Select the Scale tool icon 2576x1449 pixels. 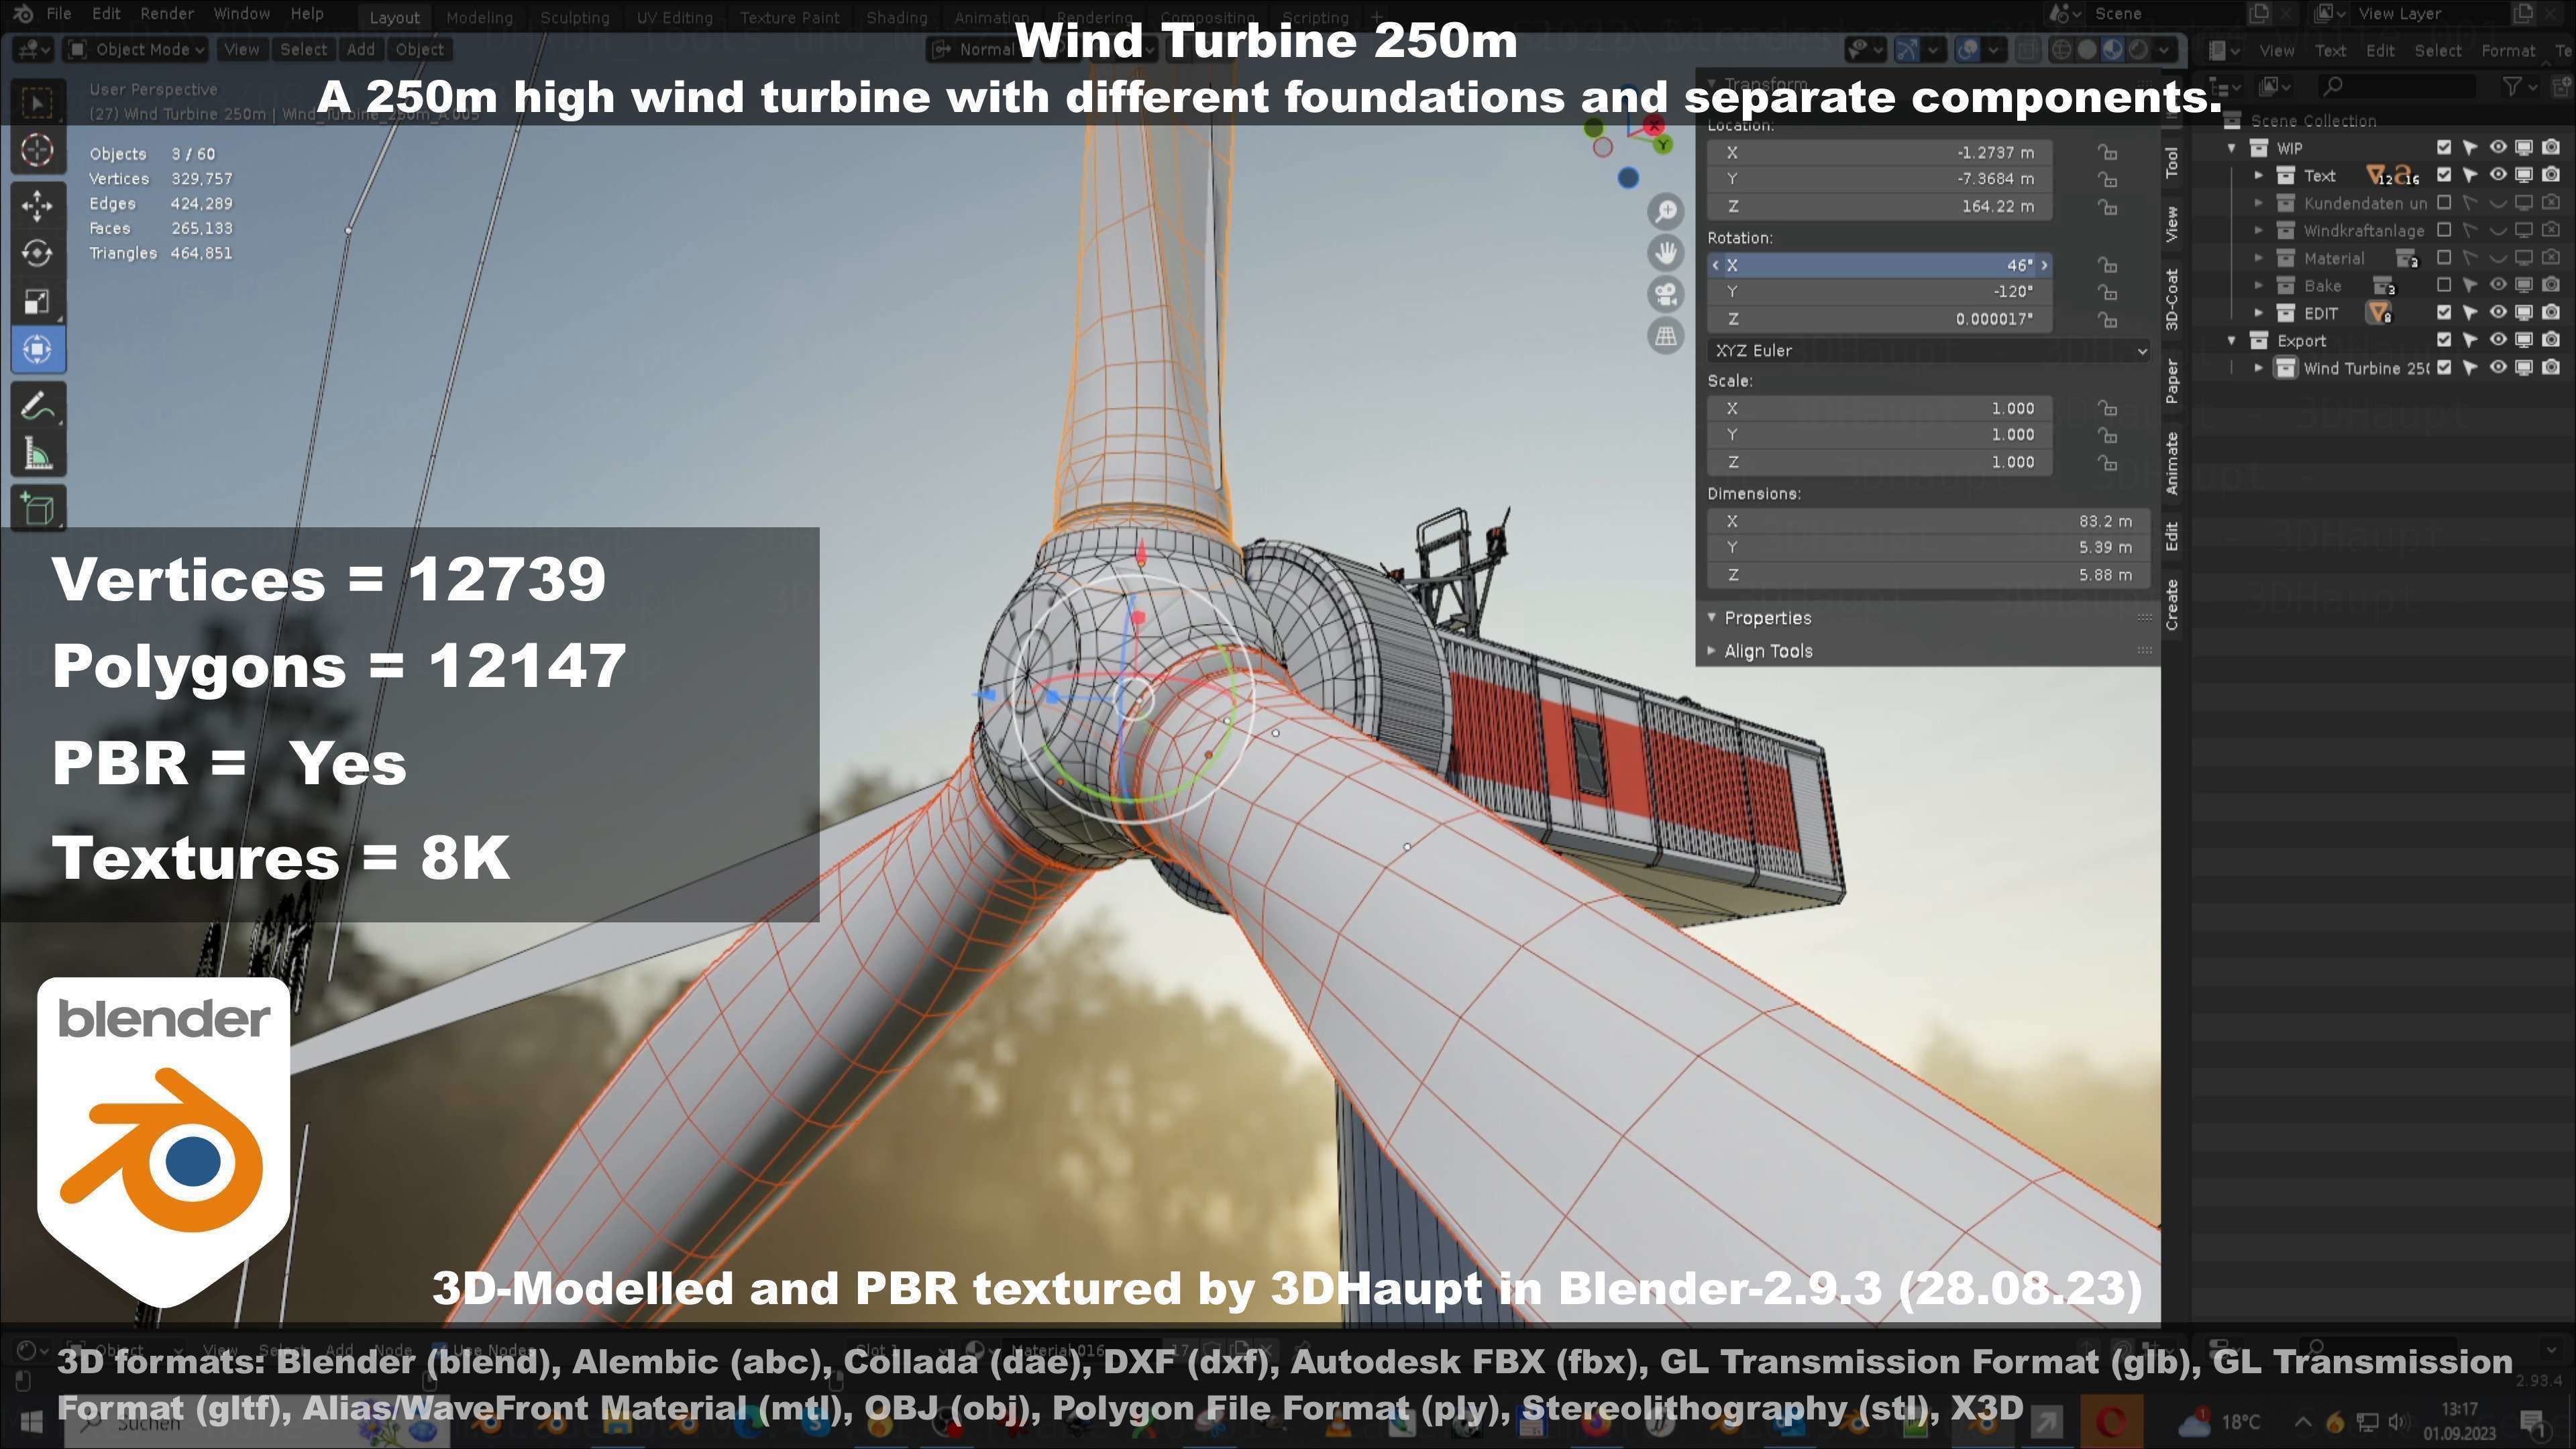click(37, 301)
